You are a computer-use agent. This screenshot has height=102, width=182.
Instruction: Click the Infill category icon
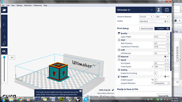[x=119, y=50]
